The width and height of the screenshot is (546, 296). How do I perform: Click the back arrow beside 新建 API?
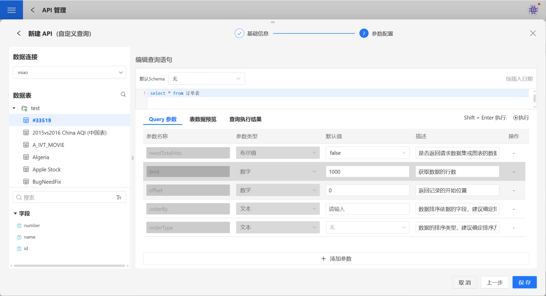point(19,33)
